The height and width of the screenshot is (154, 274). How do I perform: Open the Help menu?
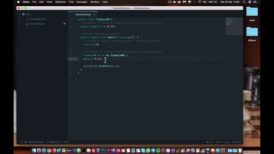click(105, 2)
